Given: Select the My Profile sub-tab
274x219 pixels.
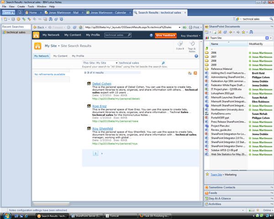Looking at the screenshot, I should tap(78, 56).
